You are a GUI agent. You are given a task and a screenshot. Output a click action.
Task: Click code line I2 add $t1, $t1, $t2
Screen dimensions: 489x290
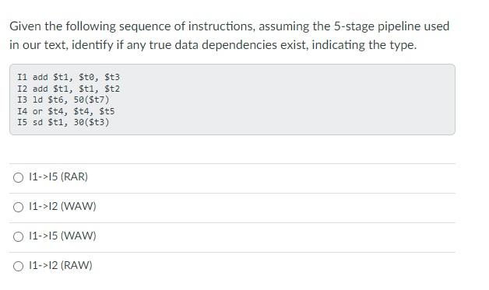tap(69, 89)
